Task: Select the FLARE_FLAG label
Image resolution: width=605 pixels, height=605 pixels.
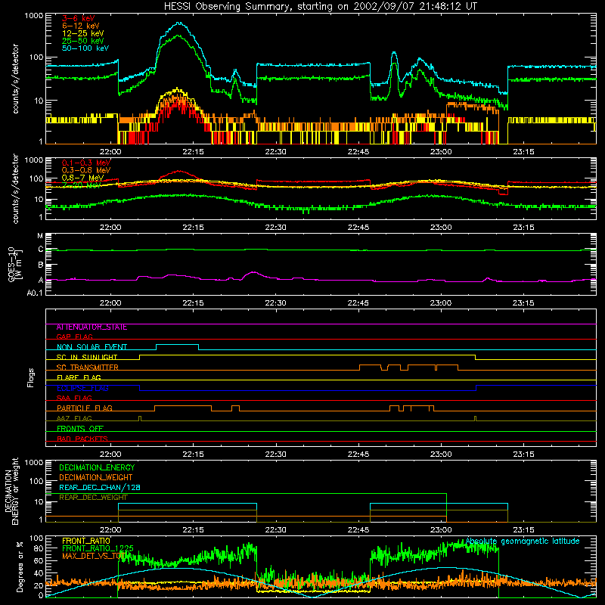Action: [x=79, y=377]
